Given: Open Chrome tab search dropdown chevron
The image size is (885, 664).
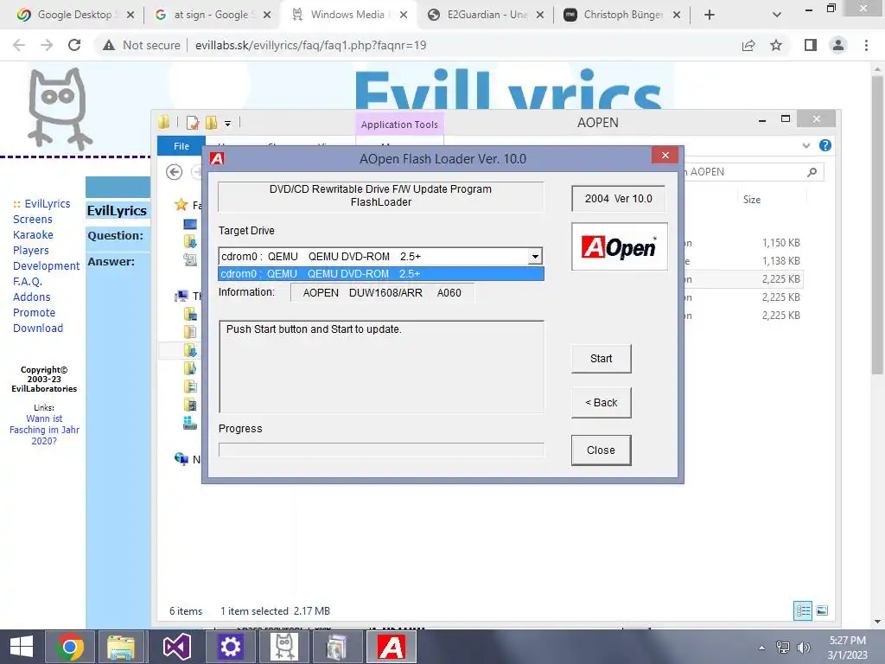Looking at the screenshot, I should (x=777, y=15).
